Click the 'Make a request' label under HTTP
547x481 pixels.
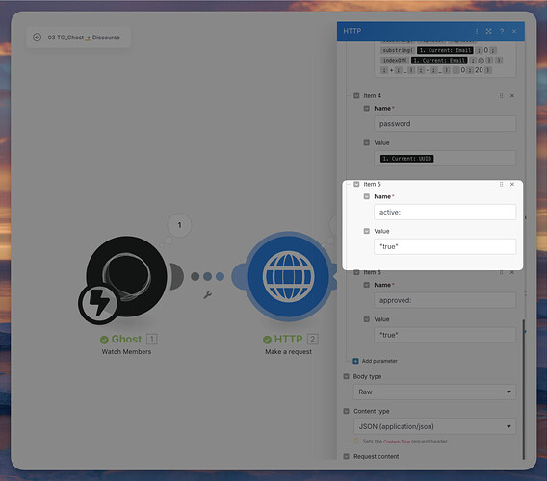pyautogui.click(x=288, y=352)
